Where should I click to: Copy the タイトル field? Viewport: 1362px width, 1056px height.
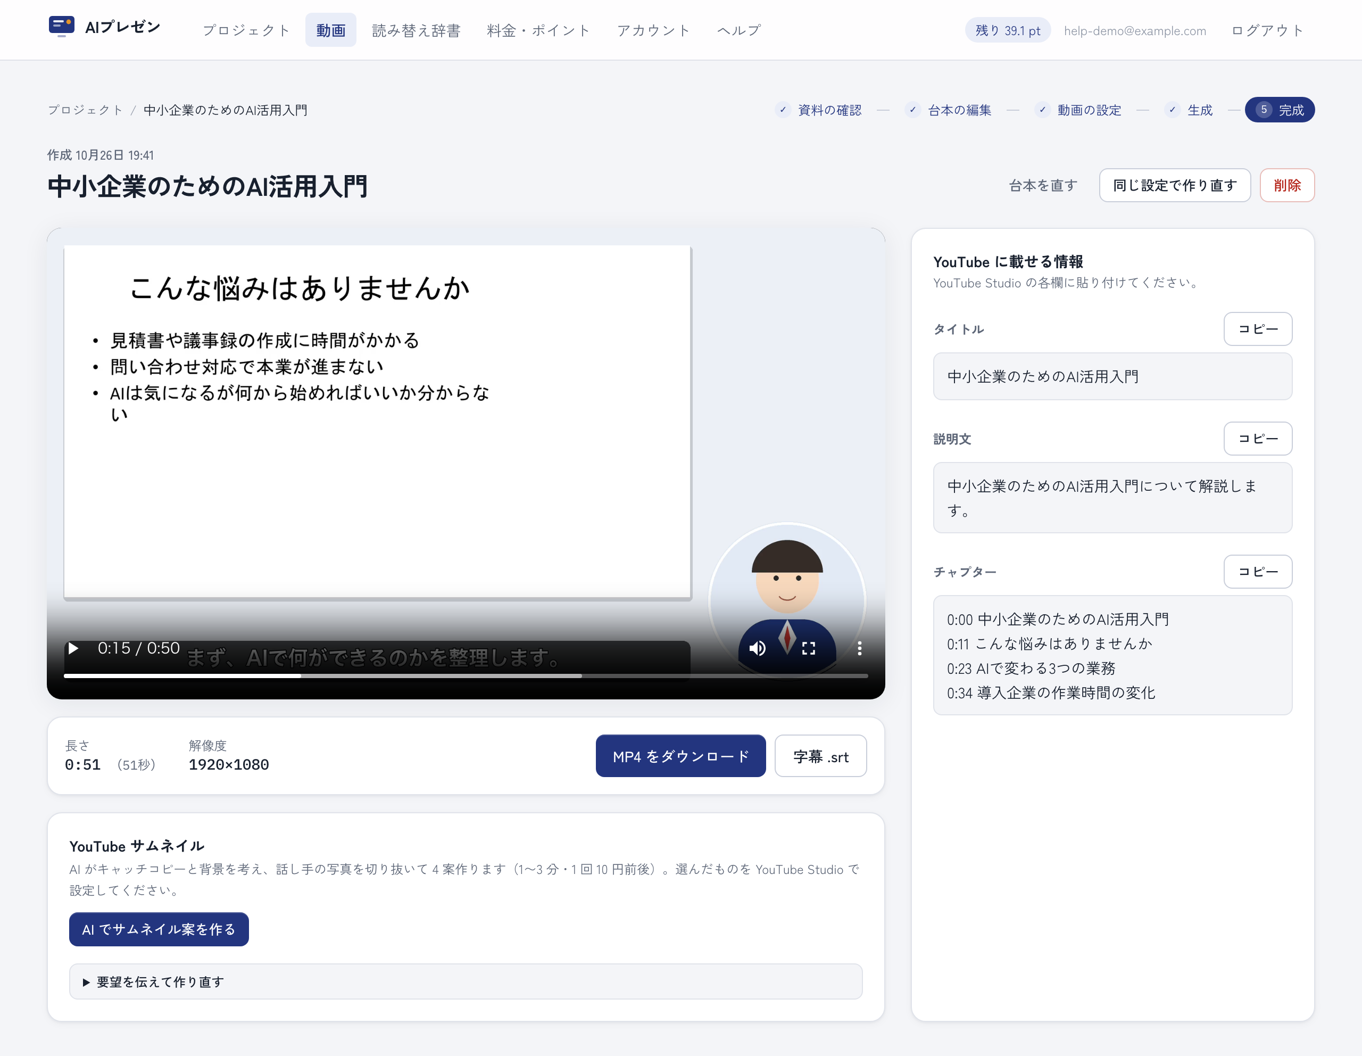(x=1257, y=329)
